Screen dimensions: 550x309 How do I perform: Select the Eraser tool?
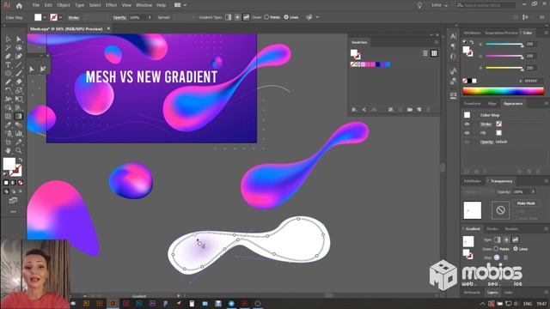point(19,82)
